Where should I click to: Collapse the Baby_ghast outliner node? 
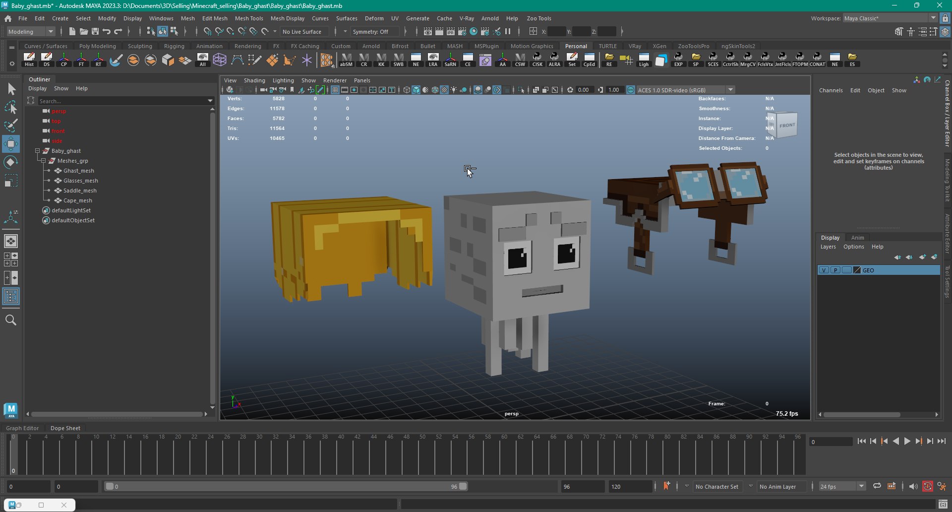click(38, 151)
